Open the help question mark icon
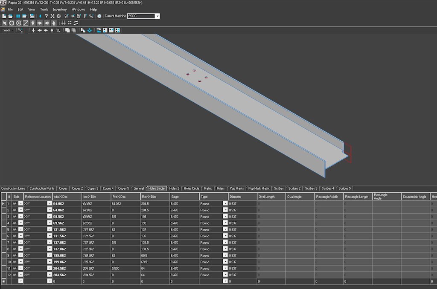 tap(46, 16)
